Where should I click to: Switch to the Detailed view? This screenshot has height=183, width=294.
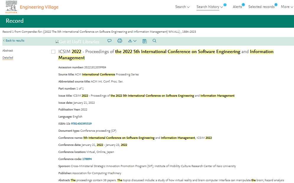click(8, 58)
